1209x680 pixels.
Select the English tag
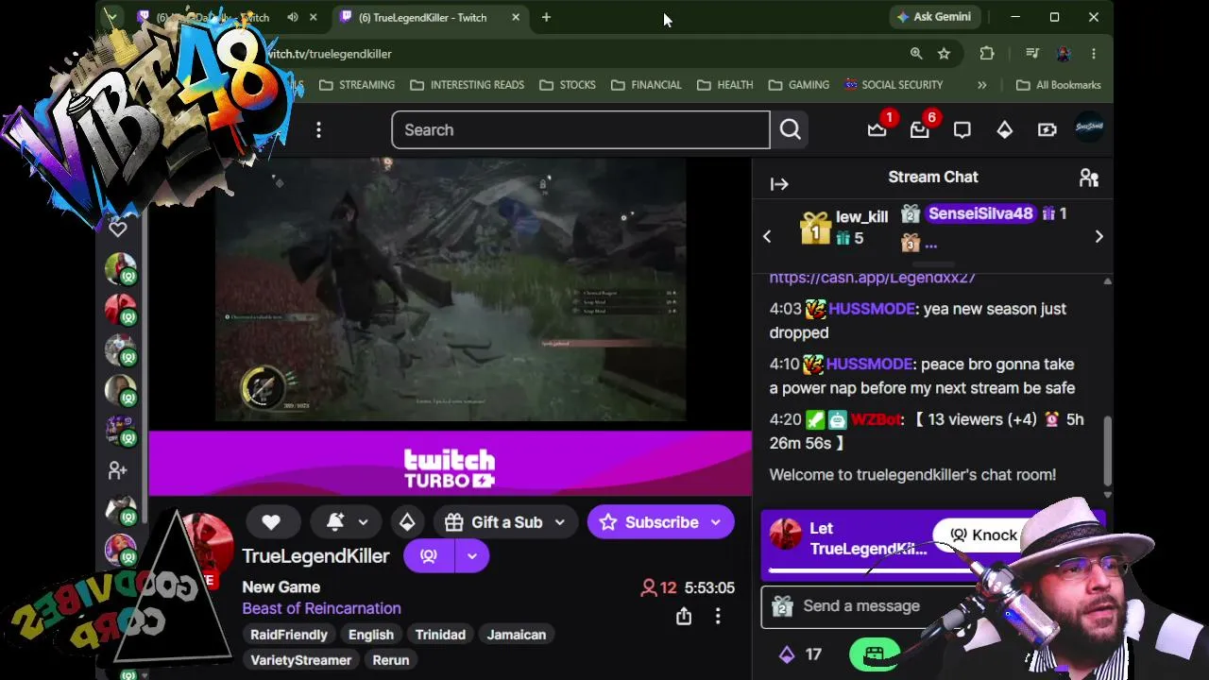(371, 635)
